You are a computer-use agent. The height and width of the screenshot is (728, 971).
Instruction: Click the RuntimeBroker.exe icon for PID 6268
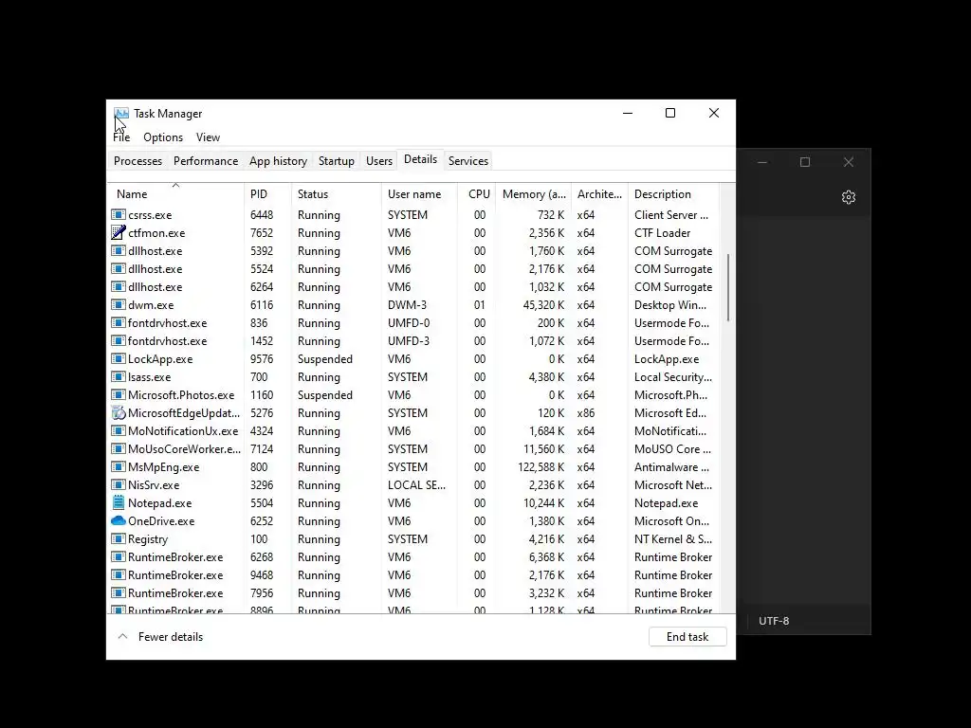coord(119,556)
